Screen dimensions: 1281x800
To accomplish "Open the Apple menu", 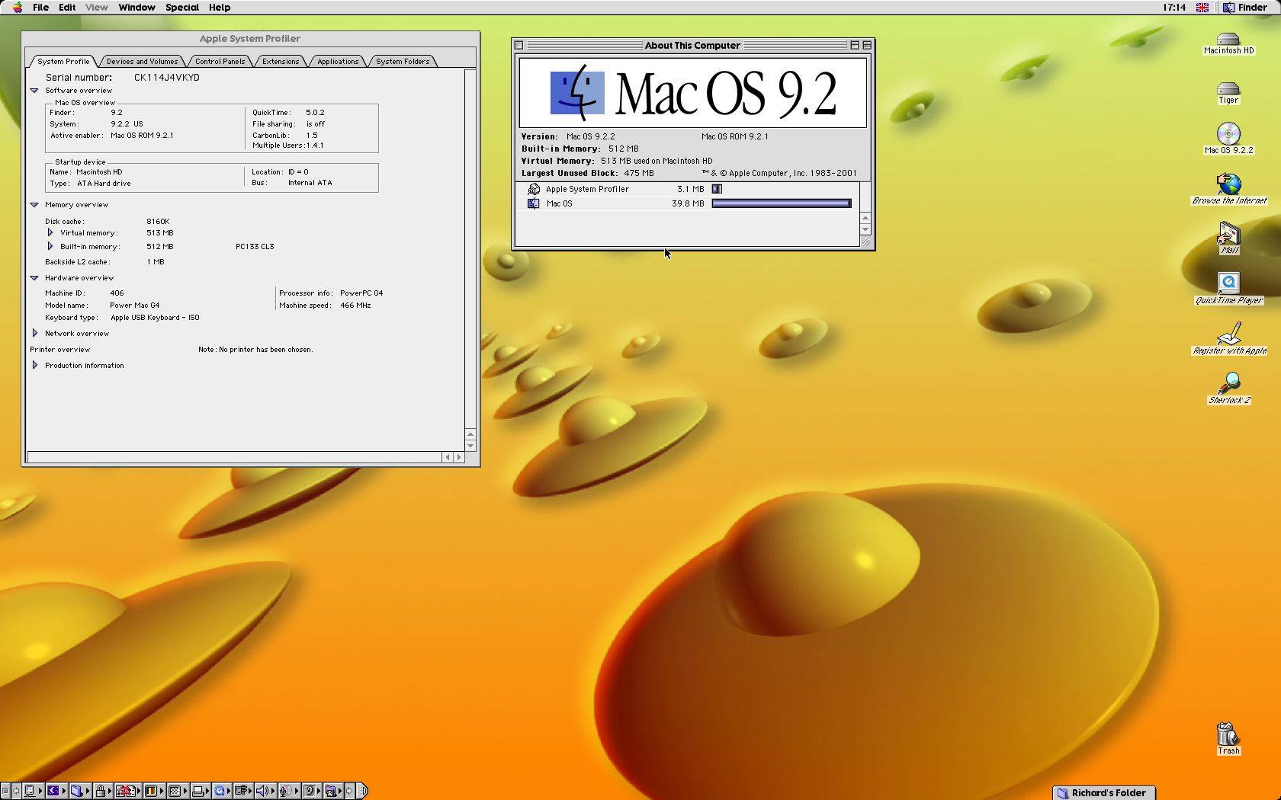I will (17, 8).
